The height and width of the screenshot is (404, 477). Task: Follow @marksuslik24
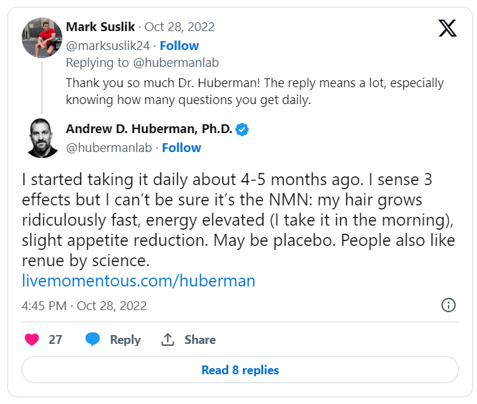[x=180, y=46]
